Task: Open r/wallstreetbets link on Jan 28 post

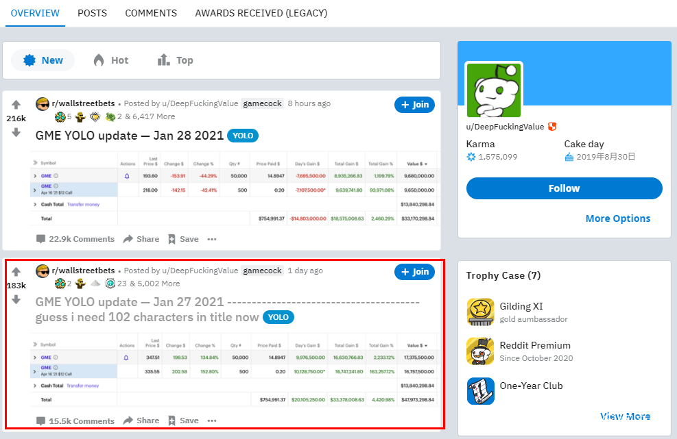Action: pos(83,103)
